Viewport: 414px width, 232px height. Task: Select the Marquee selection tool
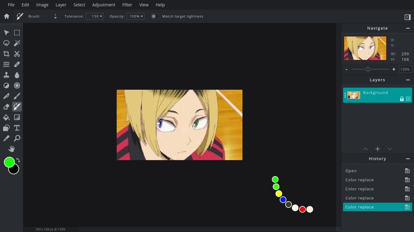click(17, 33)
